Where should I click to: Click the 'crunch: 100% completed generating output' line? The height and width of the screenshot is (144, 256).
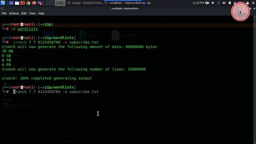[x=47, y=78]
